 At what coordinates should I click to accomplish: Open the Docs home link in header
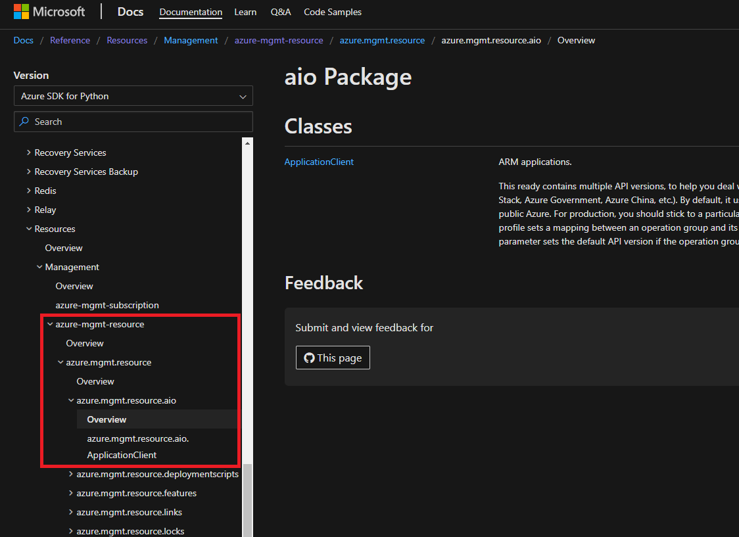click(130, 12)
